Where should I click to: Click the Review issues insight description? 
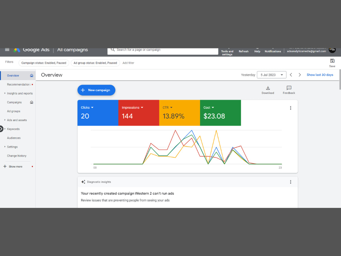pyautogui.click(x=125, y=200)
